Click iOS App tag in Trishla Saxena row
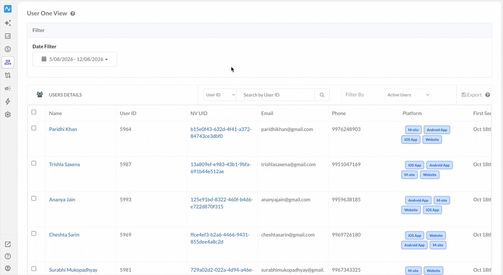 (415, 165)
